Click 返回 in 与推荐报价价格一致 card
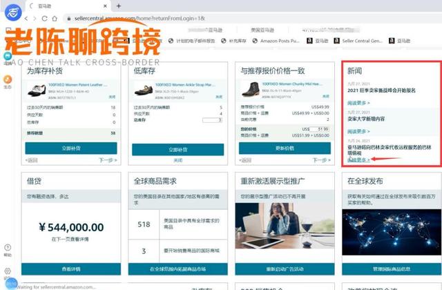The height and width of the screenshot is (290, 442). [x=245, y=160]
